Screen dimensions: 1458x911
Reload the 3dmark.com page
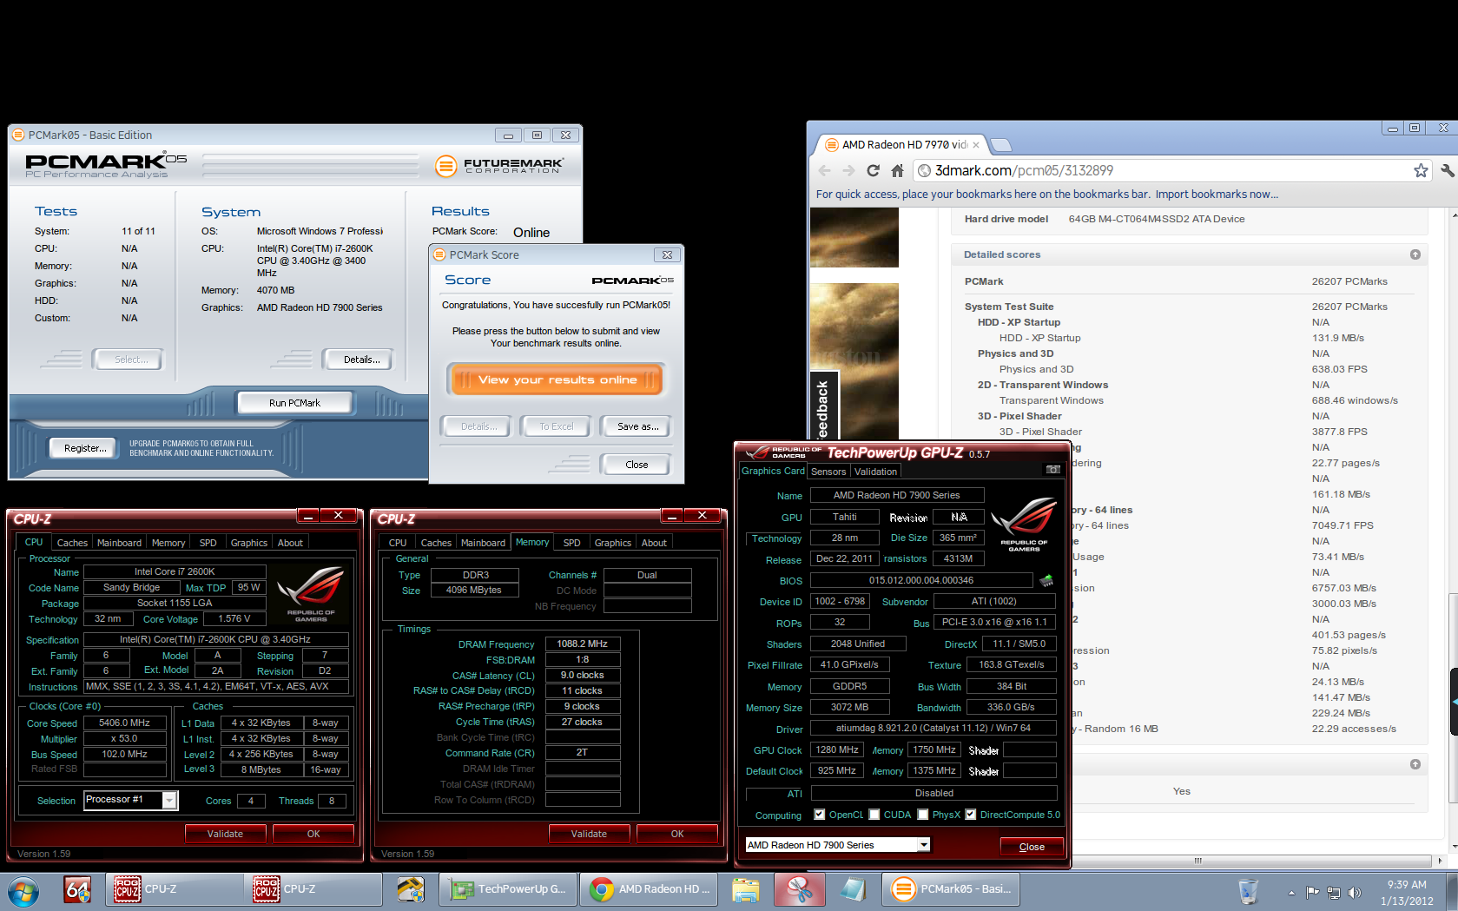(873, 170)
